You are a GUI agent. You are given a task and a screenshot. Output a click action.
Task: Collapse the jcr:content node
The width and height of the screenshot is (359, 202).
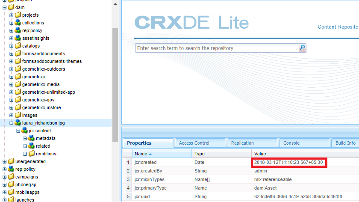point(18,131)
